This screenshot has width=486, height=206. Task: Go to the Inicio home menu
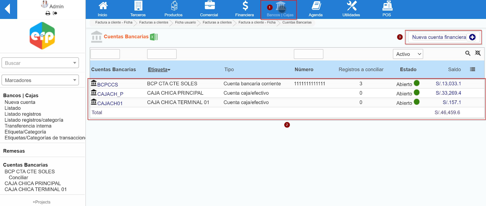103,9
